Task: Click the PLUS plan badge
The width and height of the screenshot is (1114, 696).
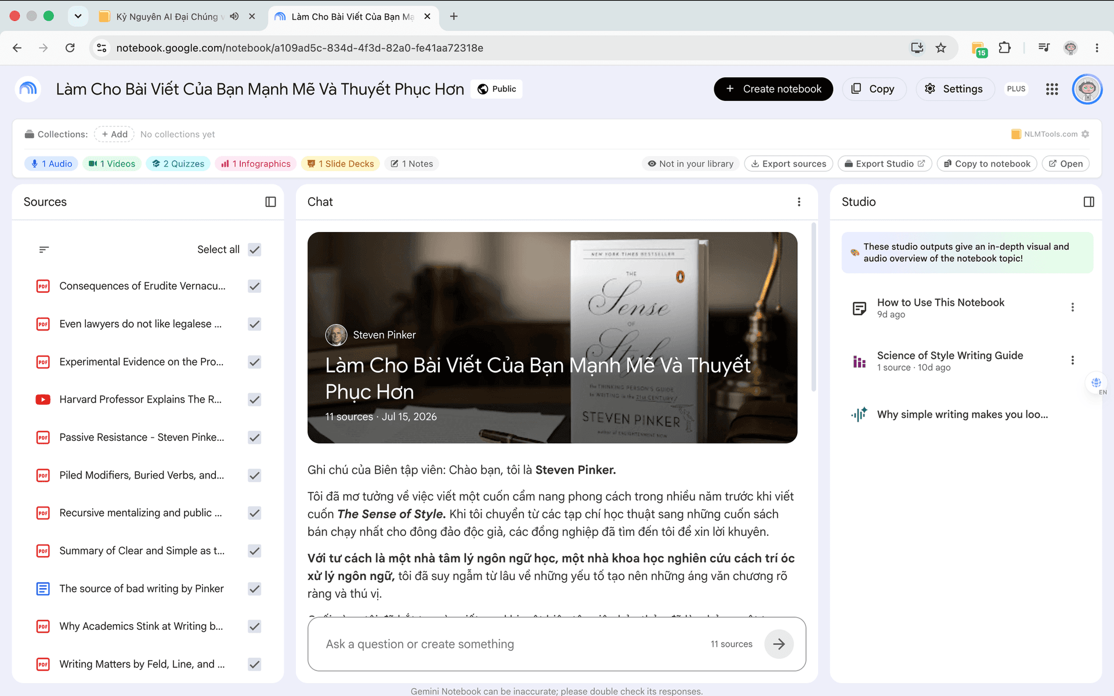Action: [1016, 89]
